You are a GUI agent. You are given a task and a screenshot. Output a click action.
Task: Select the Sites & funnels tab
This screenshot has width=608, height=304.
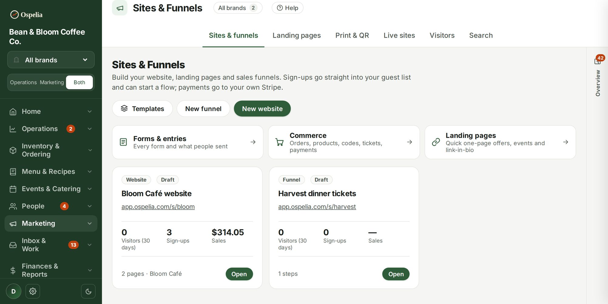click(x=233, y=35)
